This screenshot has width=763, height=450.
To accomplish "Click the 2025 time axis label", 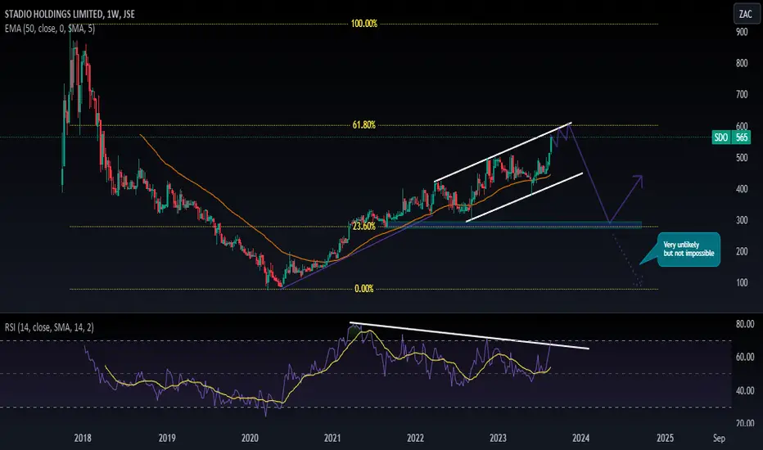I will click(666, 438).
